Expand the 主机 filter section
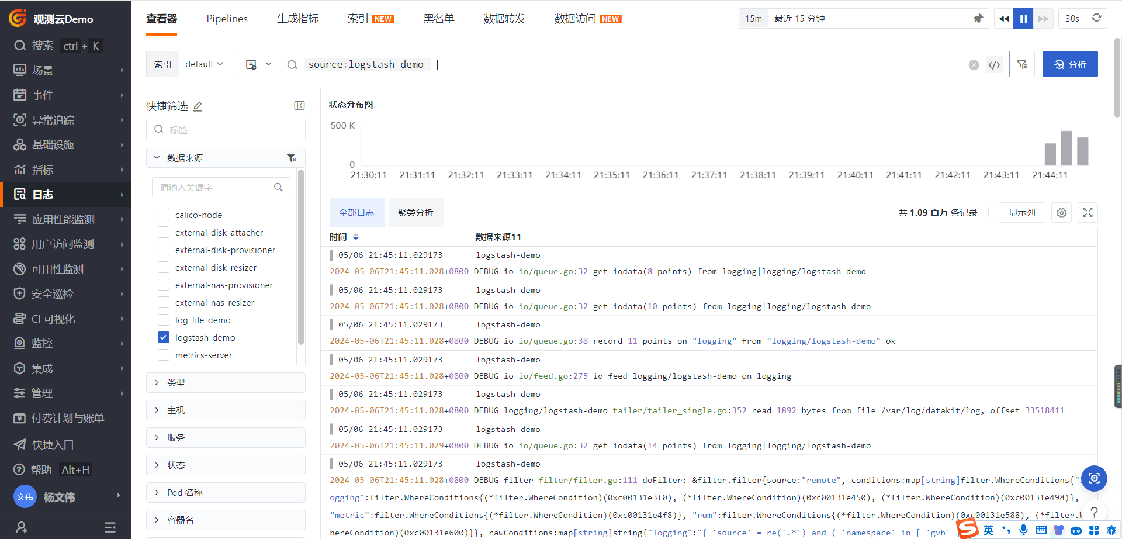Viewport: 1122px width, 539px height. click(226, 410)
